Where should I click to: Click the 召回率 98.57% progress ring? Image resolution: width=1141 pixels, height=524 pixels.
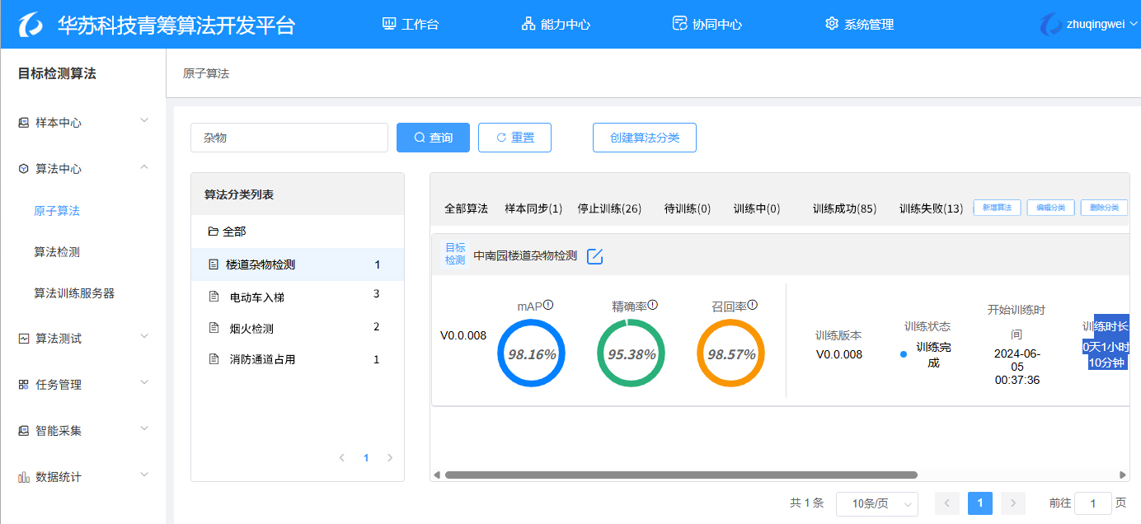click(x=730, y=353)
